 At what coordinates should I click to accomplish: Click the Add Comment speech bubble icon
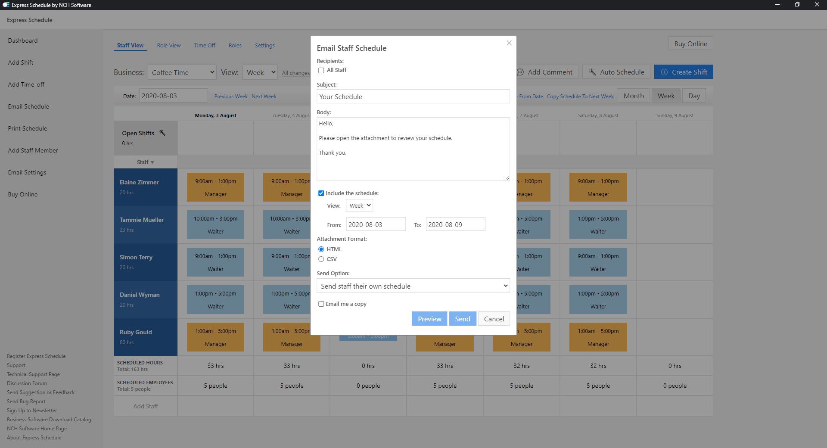(520, 72)
